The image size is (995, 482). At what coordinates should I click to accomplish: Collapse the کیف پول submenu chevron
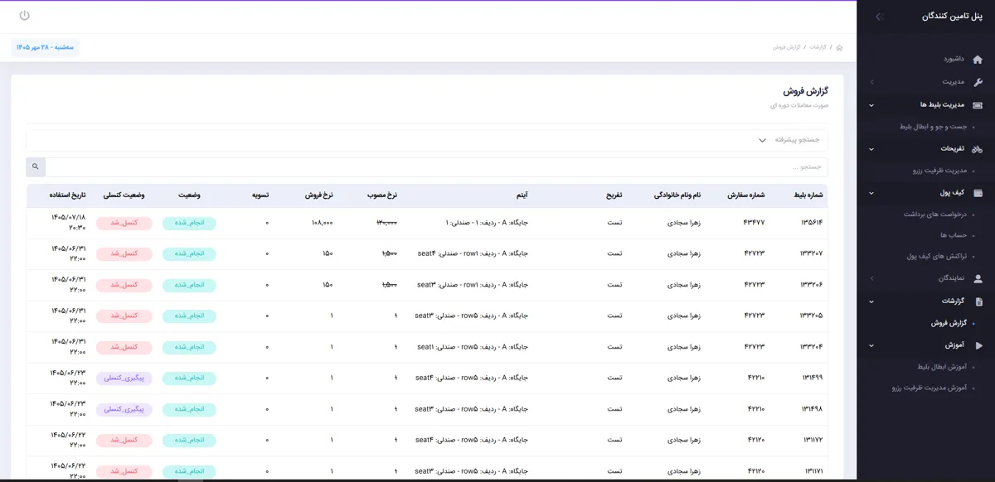point(871,193)
